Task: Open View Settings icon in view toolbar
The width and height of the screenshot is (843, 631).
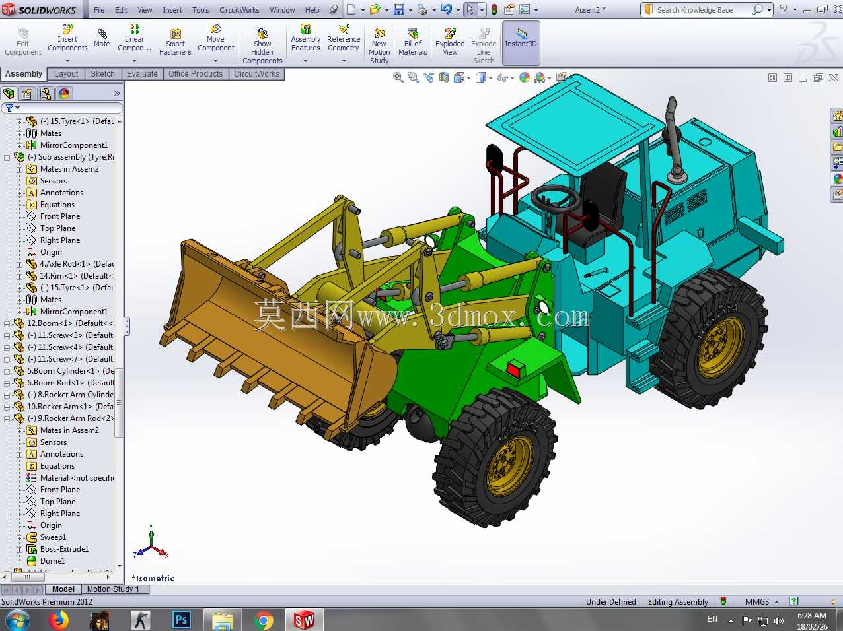Action: pyautogui.click(x=562, y=77)
